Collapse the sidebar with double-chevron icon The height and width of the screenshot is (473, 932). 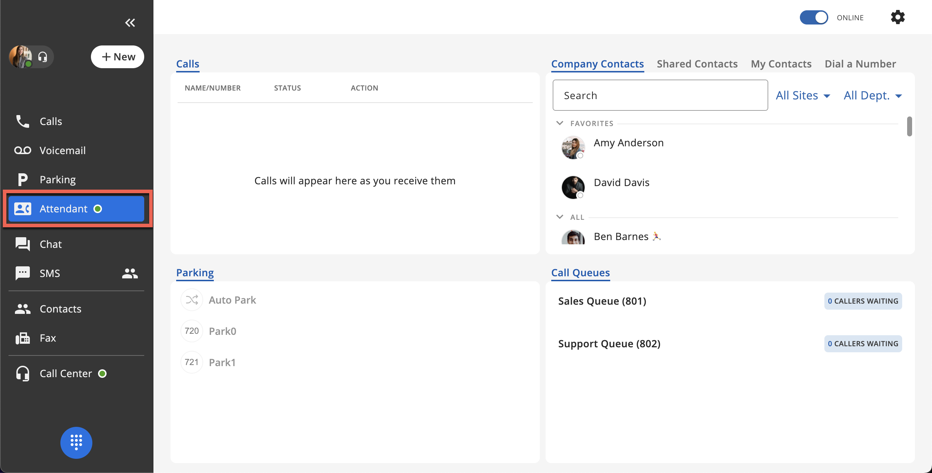[130, 22]
